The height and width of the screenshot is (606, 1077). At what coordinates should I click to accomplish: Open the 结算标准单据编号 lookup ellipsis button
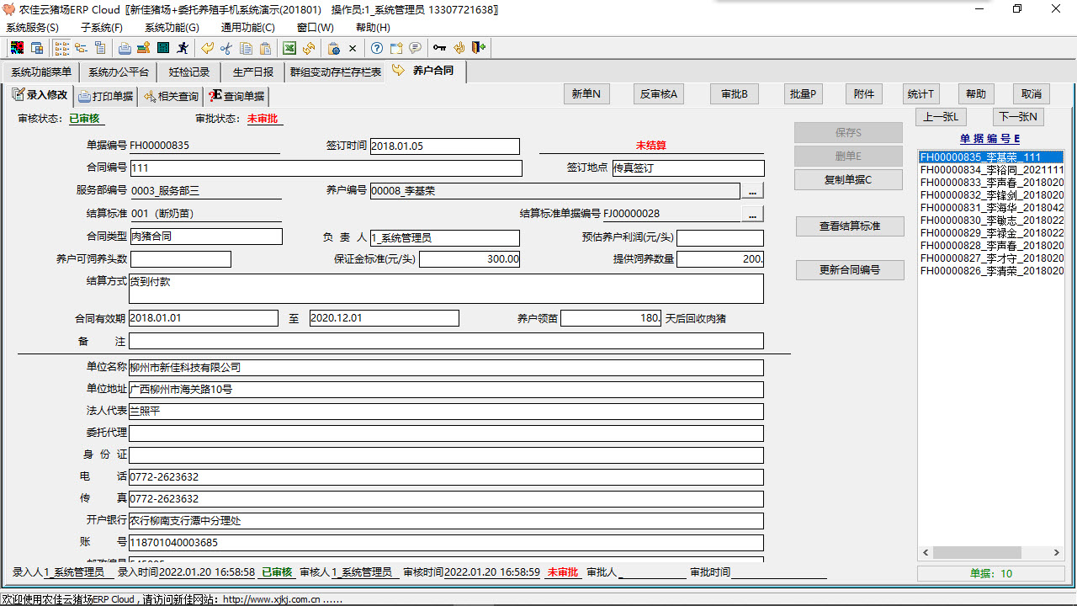pyautogui.click(x=752, y=214)
